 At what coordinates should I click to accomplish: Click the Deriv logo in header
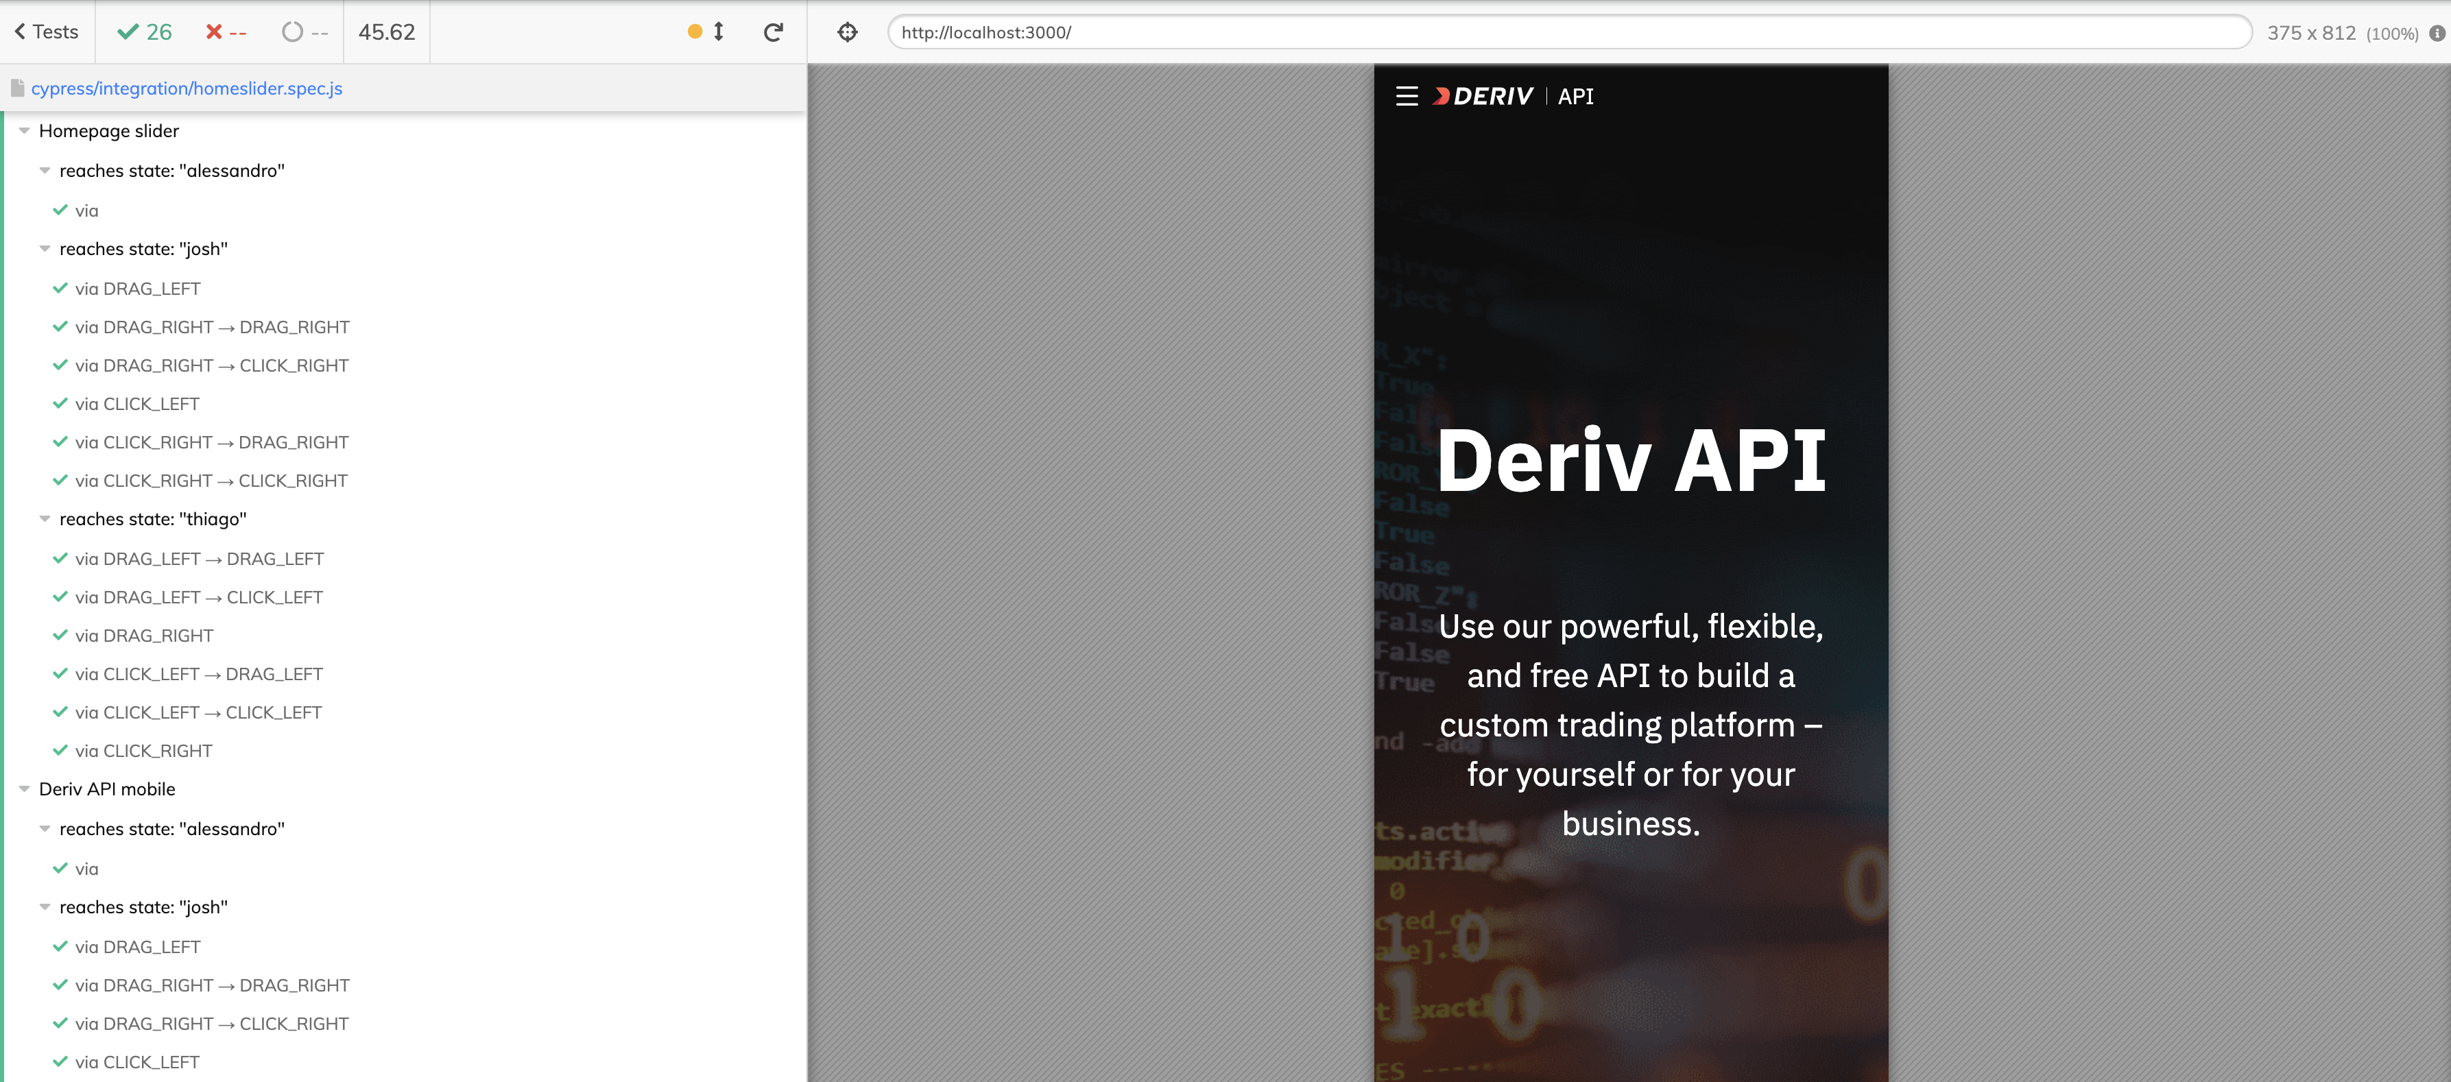click(x=1483, y=96)
